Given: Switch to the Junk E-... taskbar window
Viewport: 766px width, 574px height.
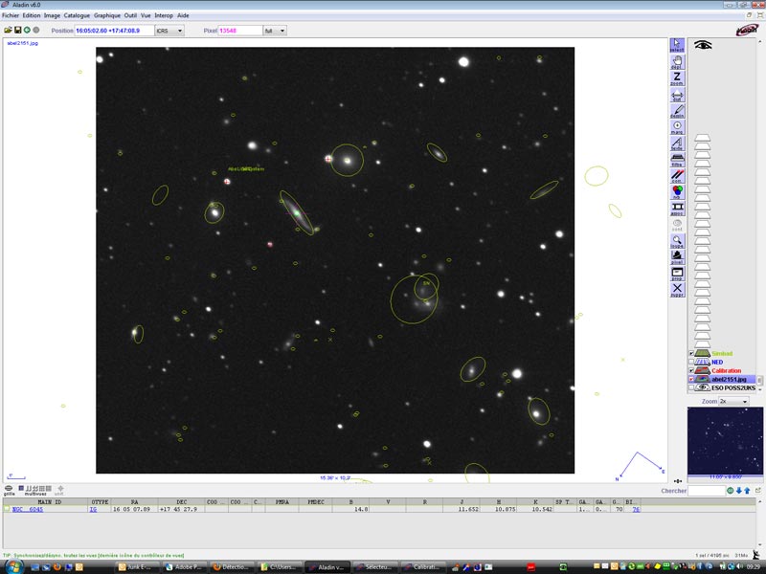Looking at the screenshot, I should (137, 566).
